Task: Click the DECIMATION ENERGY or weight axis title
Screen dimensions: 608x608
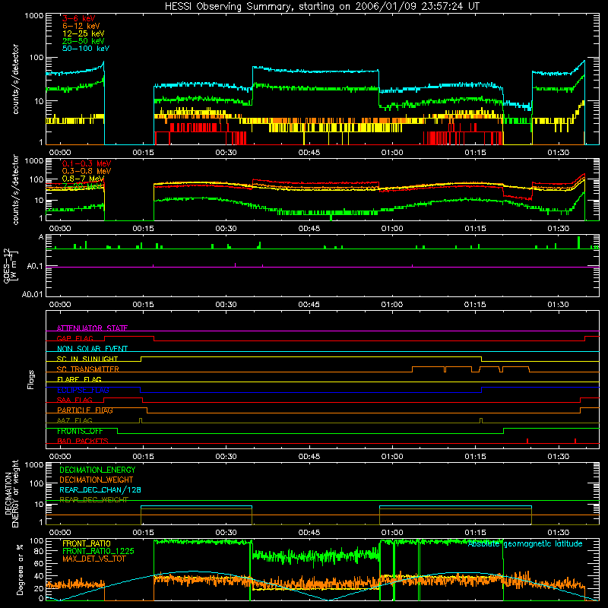Action: coord(11,493)
